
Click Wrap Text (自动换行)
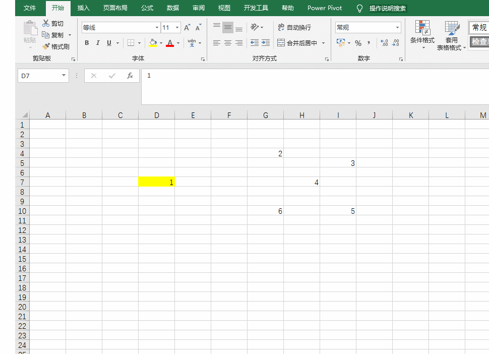point(294,27)
